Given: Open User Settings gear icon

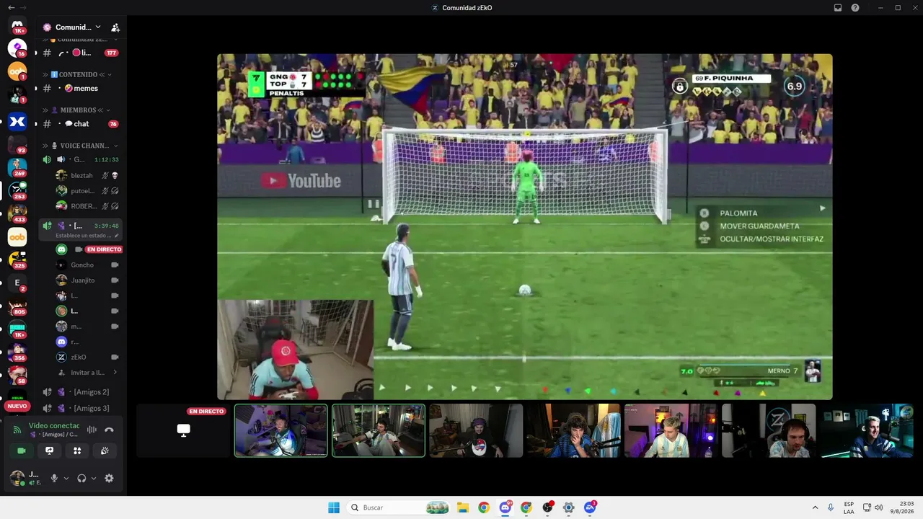Looking at the screenshot, I should [x=109, y=478].
